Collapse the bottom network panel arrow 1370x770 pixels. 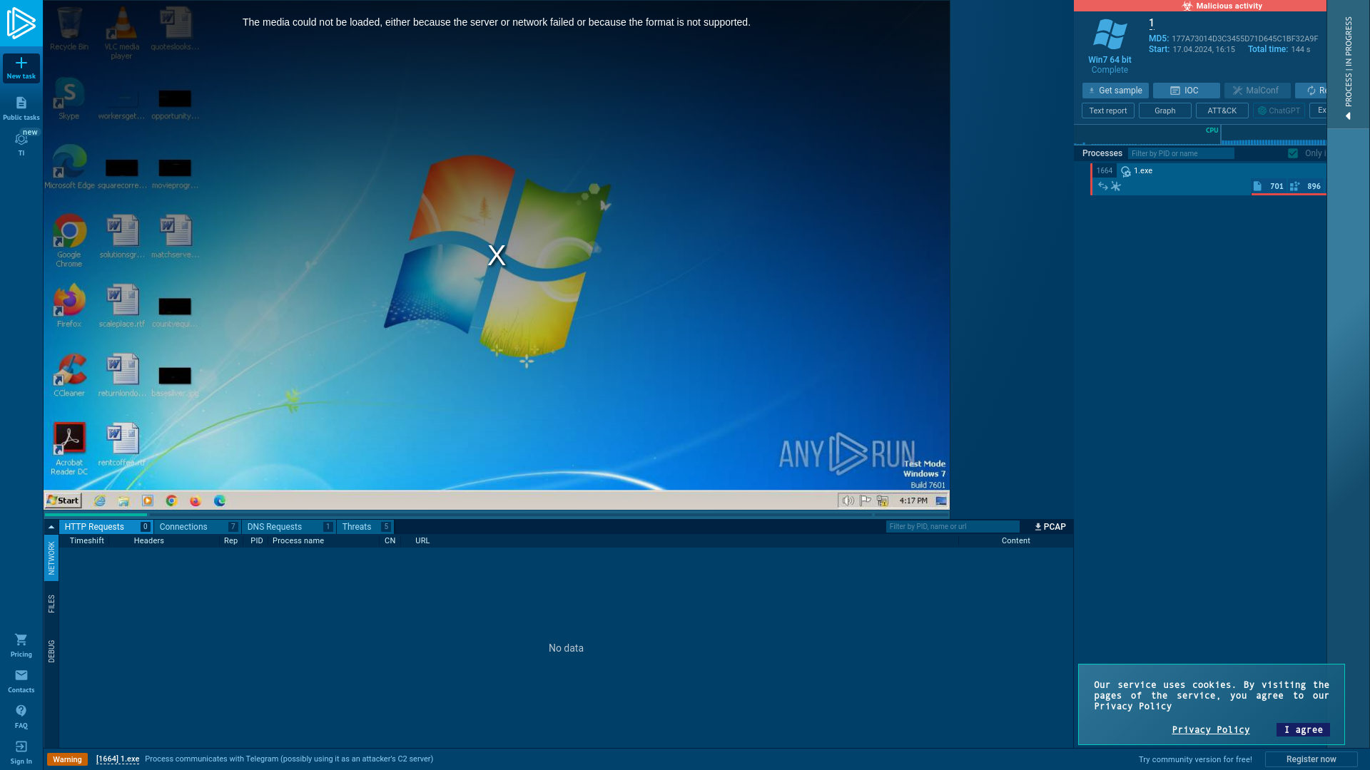coord(51,527)
